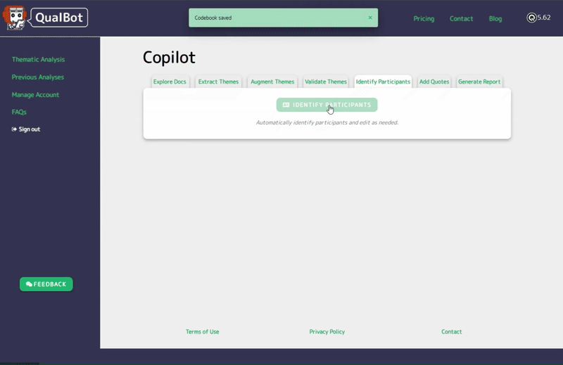Select the Validate Themes tab
The height and width of the screenshot is (365, 563).
[326, 82]
